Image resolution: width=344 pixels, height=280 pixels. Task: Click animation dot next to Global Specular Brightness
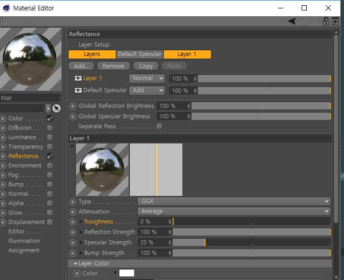click(73, 117)
